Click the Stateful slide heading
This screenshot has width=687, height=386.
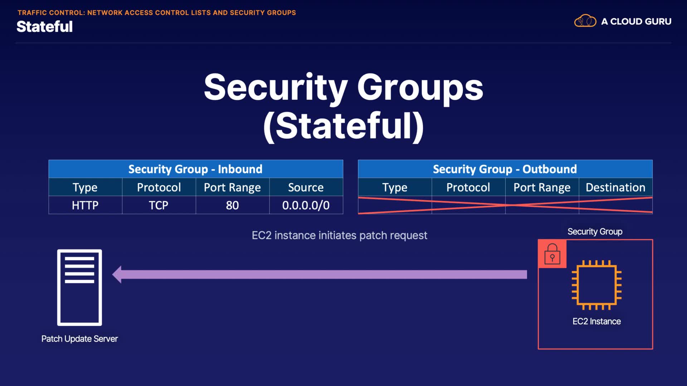(45, 27)
